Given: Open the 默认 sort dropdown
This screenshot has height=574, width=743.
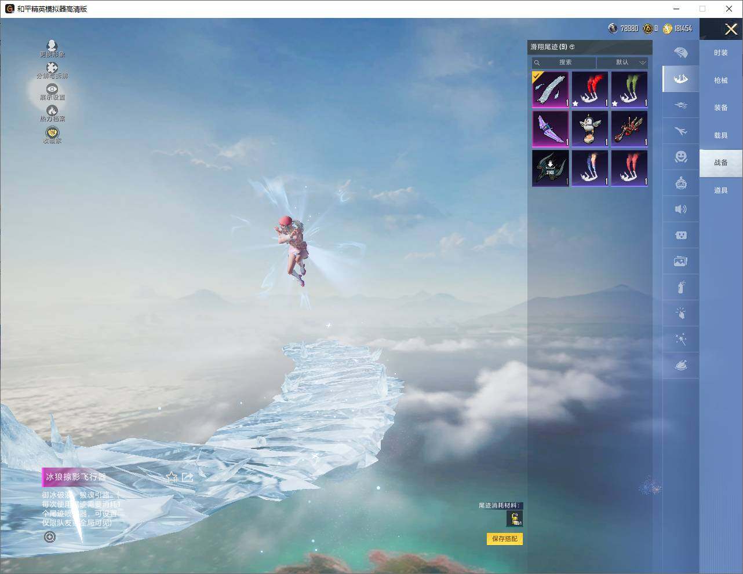Looking at the screenshot, I should pos(622,62).
